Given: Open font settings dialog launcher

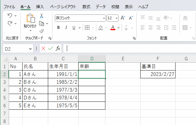Looking at the screenshot, I should (134, 39).
